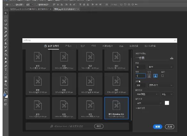Viewport: 187px width, 136px height.
Task: Expand the Advanced Options section
Action: point(140,108)
